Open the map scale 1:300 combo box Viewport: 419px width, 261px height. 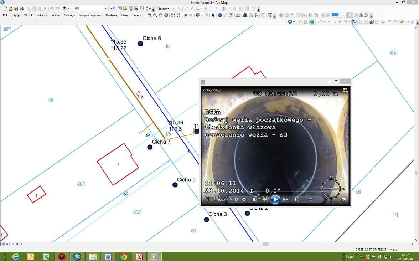pos(90,9)
